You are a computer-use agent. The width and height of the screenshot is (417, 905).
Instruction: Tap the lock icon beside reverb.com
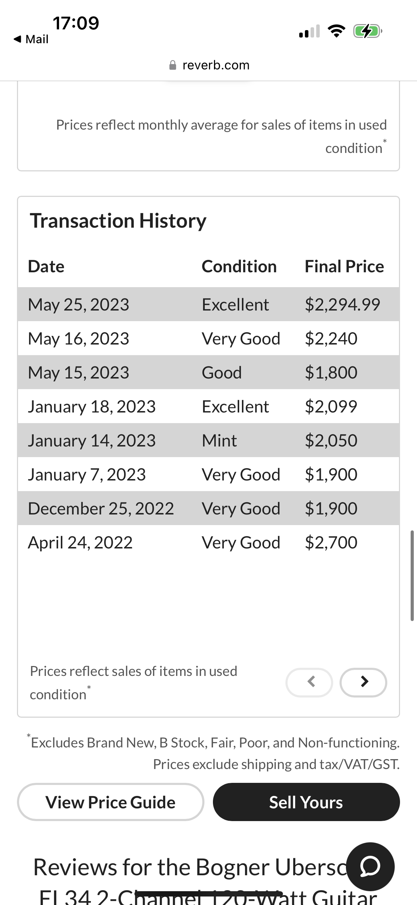tap(173, 65)
